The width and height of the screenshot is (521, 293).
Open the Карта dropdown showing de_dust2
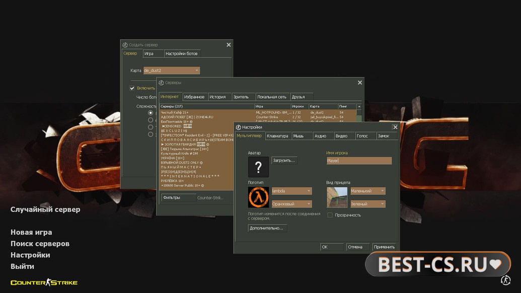point(172,70)
